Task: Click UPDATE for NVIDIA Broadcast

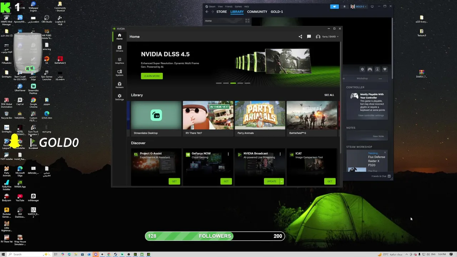Action: pos(271,181)
